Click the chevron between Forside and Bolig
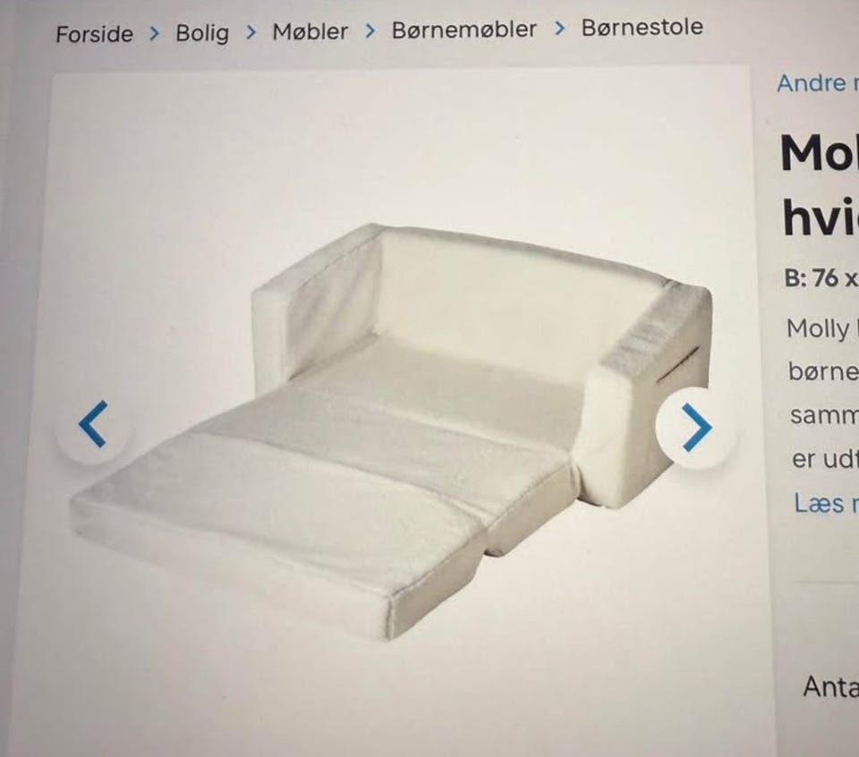859x757 pixels. [155, 33]
